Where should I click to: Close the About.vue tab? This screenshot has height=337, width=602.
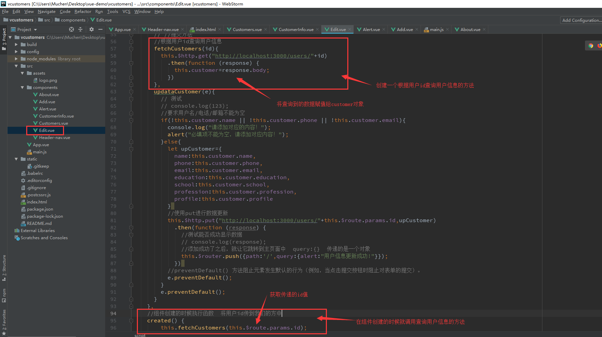click(x=484, y=30)
